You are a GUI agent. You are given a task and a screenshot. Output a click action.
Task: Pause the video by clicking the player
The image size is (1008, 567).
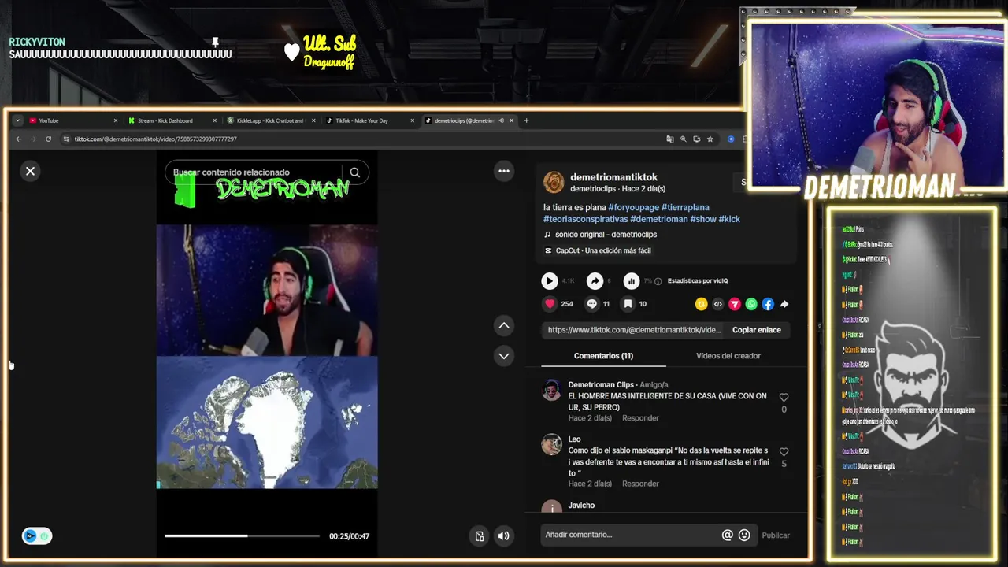pos(267,354)
